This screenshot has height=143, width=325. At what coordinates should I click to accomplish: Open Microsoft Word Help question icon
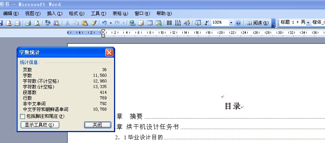click(x=238, y=23)
